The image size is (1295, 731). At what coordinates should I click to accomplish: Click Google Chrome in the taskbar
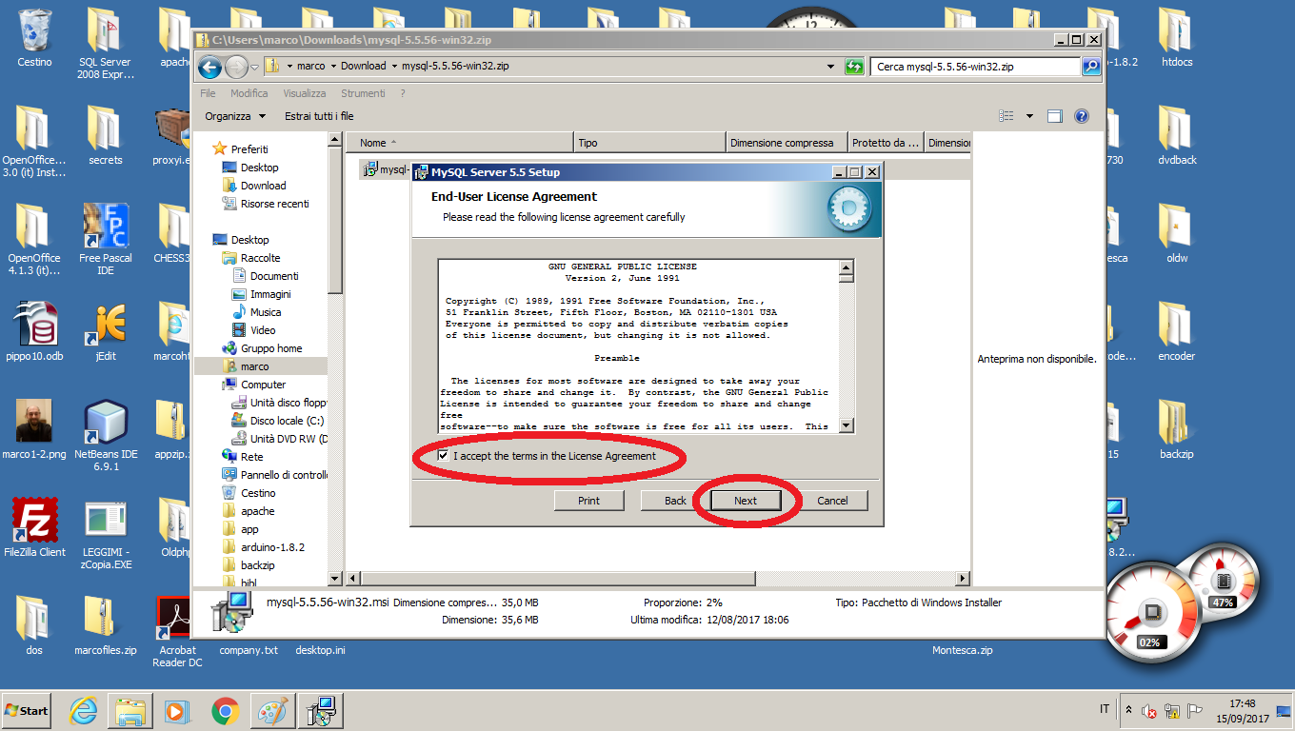[226, 711]
